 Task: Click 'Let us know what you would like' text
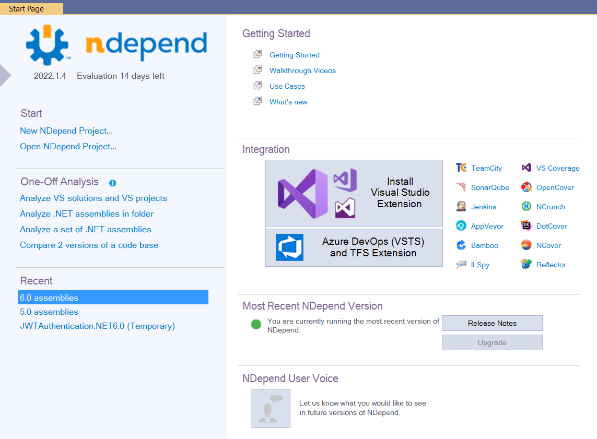point(362,408)
